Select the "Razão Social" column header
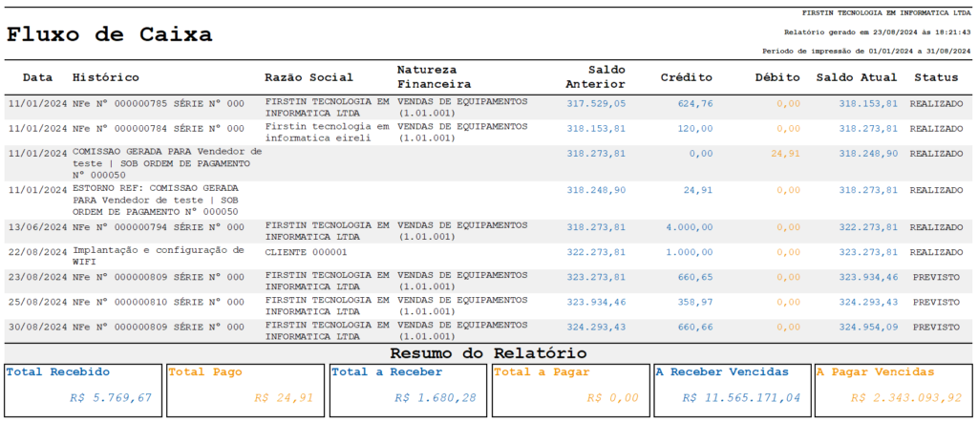 (308, 78)
